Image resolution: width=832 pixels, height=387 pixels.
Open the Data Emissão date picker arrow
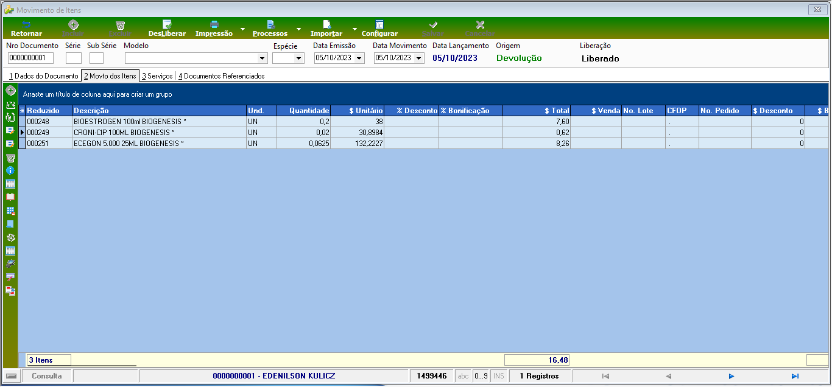pos(359,58)
